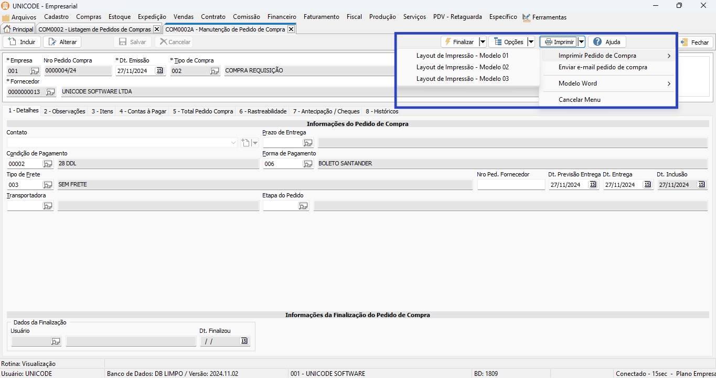Open the Forma de Pagamento lookup icon
The height and width of the screenshot is (378, 716).
308,164
